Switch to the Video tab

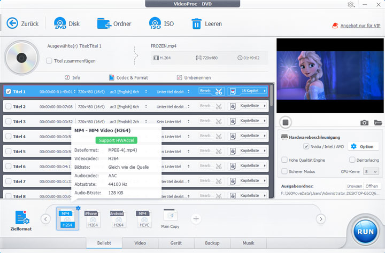pos(140,243)
